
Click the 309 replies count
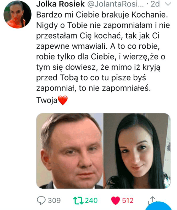tap(54, 200)
